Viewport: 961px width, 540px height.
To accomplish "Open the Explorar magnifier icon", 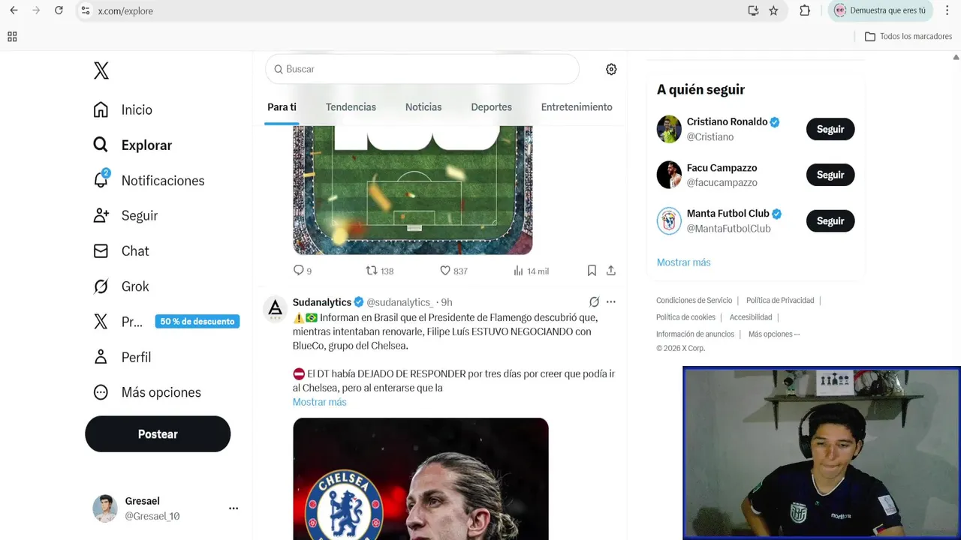I will 101,145.
